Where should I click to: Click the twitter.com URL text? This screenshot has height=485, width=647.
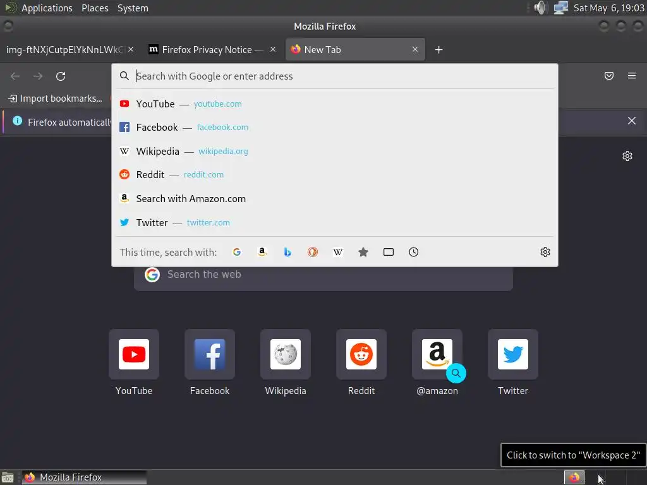[x=209, y=223]
